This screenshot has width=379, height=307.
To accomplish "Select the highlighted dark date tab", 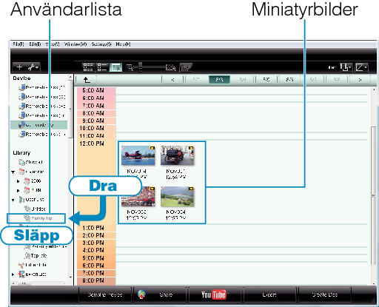I will point(219,80).
